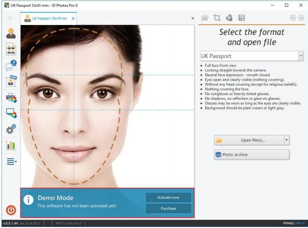The height and width of the screenshot is (228, 308).
Task: Click the color adjustment circles icon
Action: (x=229, y=18)
